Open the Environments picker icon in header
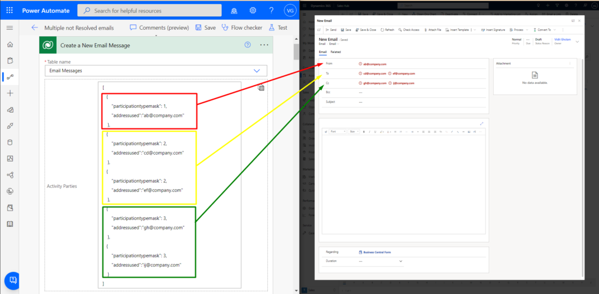 click(x=234, y=10)
